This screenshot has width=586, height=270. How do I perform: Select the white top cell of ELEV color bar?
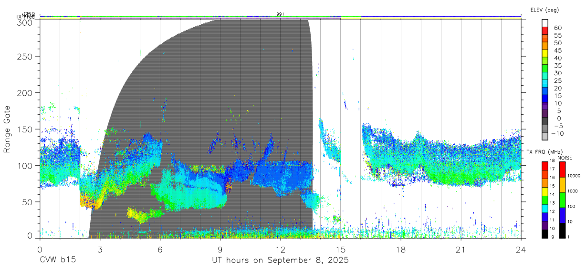545,24
